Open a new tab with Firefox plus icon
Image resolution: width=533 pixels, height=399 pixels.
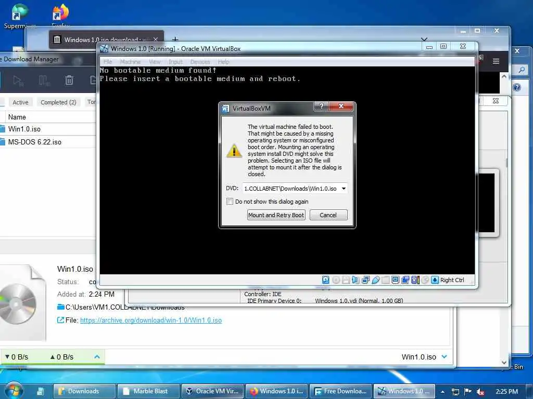pyautogui.click(x=175, y=39)
